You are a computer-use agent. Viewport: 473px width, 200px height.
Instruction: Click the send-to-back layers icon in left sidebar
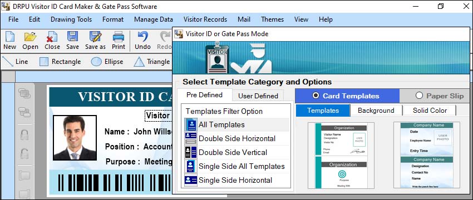point(24,112)
